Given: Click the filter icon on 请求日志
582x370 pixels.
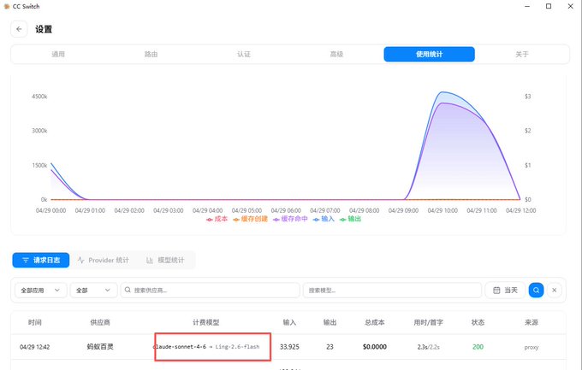Looking at the screenshot, I should point(25,261).
